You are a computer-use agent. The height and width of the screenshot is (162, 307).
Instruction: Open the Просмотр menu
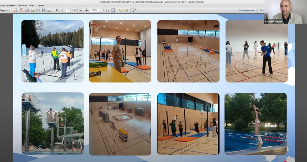tap(22, 5)
